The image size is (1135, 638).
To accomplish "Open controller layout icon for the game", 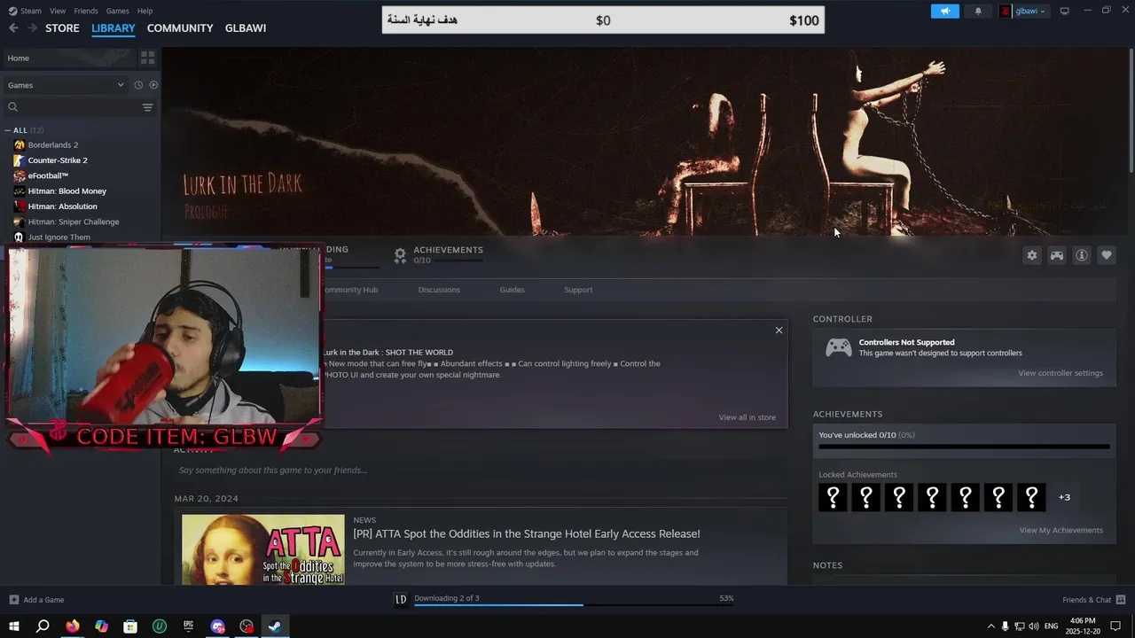I will tap(1057, 255).
